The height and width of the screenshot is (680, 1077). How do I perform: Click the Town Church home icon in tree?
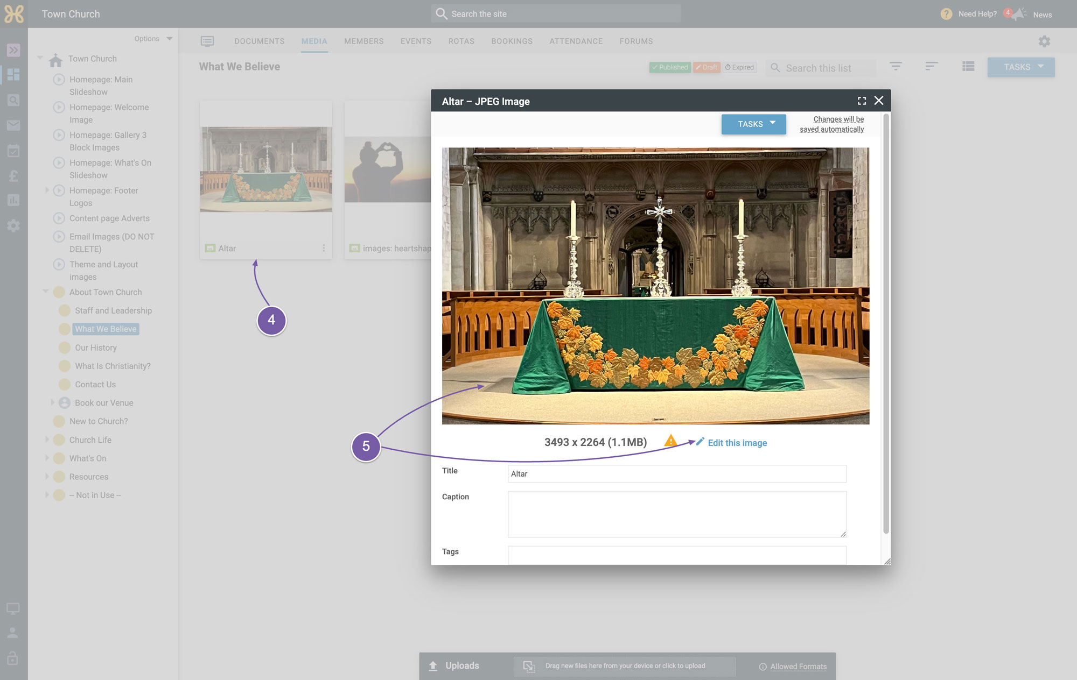coord(55,60)
